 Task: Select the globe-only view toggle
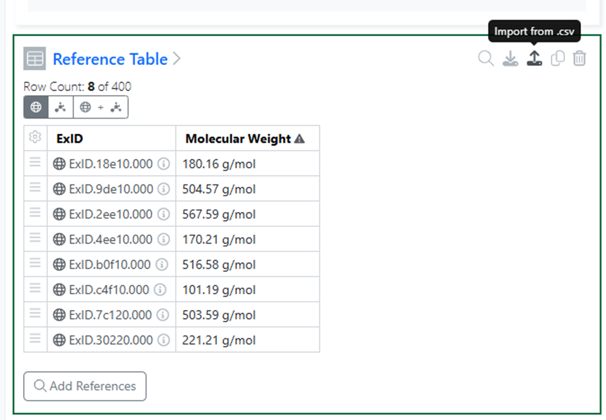tap(36, 107)
